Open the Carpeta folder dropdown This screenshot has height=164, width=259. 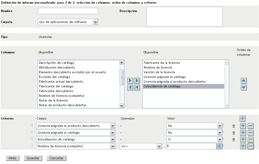click(96, 22)
